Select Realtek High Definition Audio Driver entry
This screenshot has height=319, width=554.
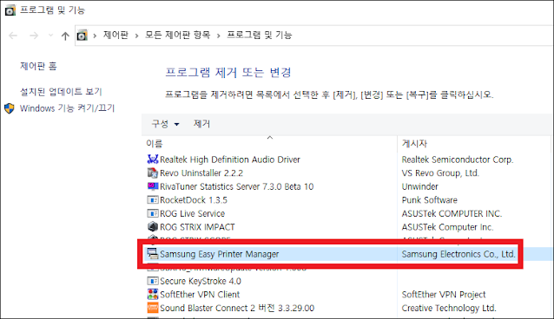230,159
